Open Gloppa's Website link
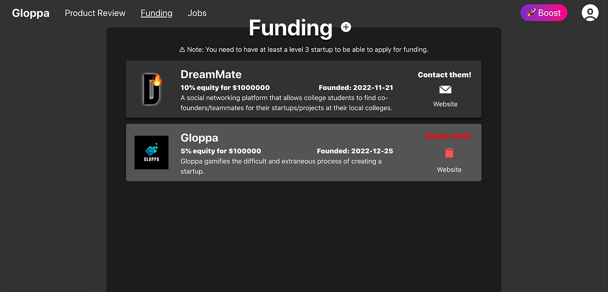 (x=449, y=170)
